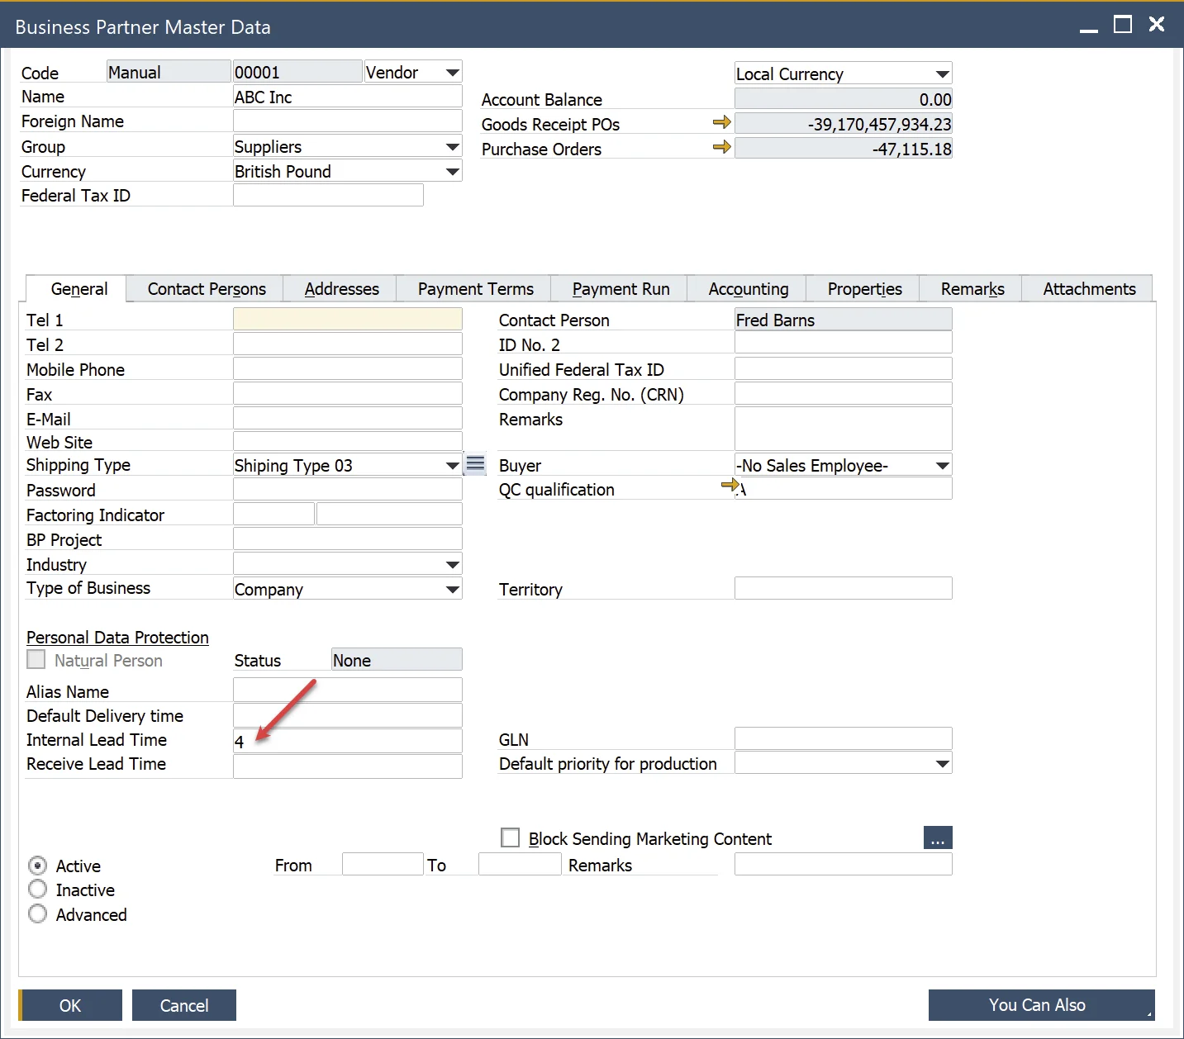Viewport: 1184px width, 1039px height.
Task: Open the Group dropdown showing Suppliers
Action: 452,147
